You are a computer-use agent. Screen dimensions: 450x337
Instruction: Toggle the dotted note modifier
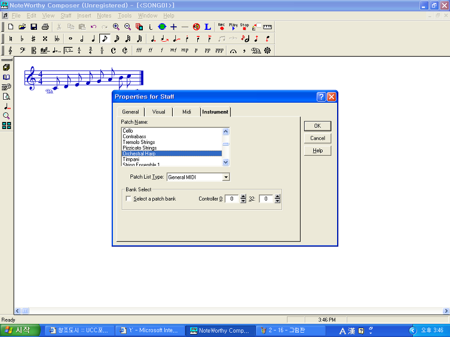point(153,38)
